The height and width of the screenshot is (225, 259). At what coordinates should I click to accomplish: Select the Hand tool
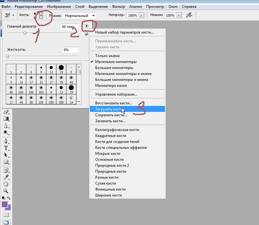coord(6,184)
